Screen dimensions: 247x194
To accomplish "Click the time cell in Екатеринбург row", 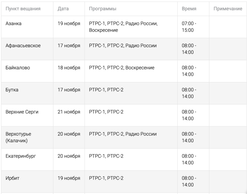I will click(x=189, y=159).
